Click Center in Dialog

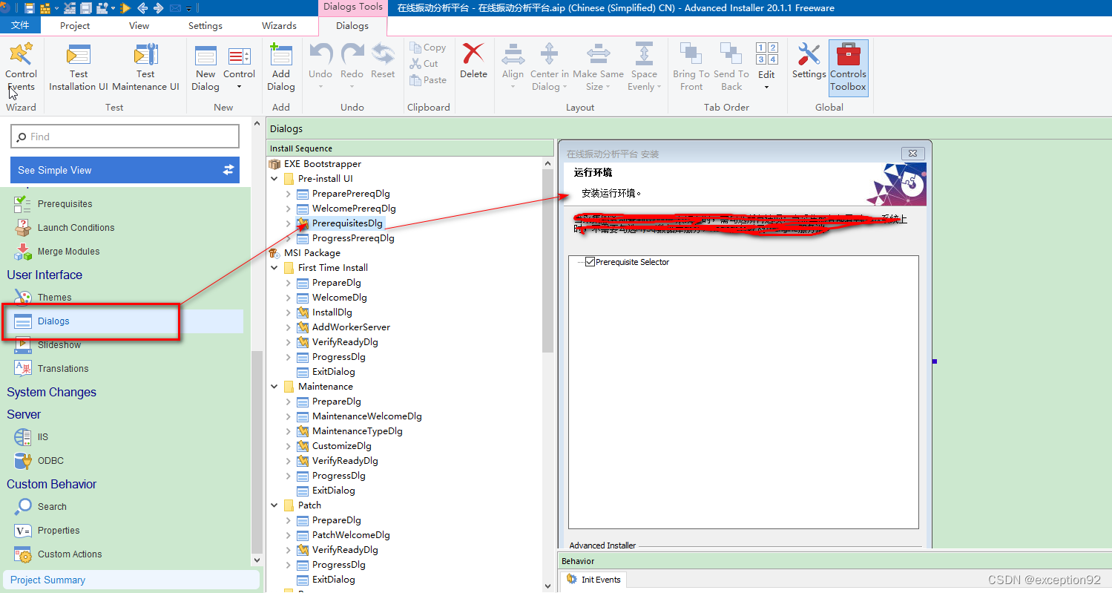coord(549,68)
